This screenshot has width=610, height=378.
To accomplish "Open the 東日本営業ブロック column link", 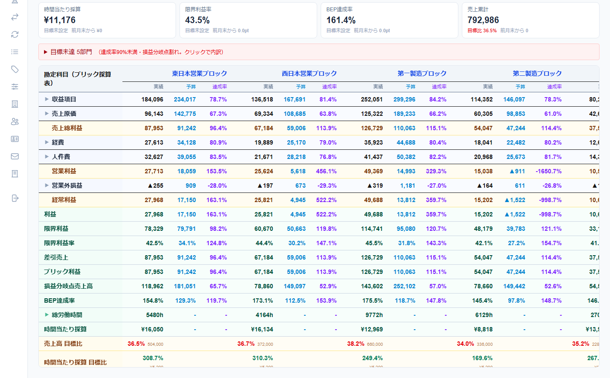I will point(200,74).
